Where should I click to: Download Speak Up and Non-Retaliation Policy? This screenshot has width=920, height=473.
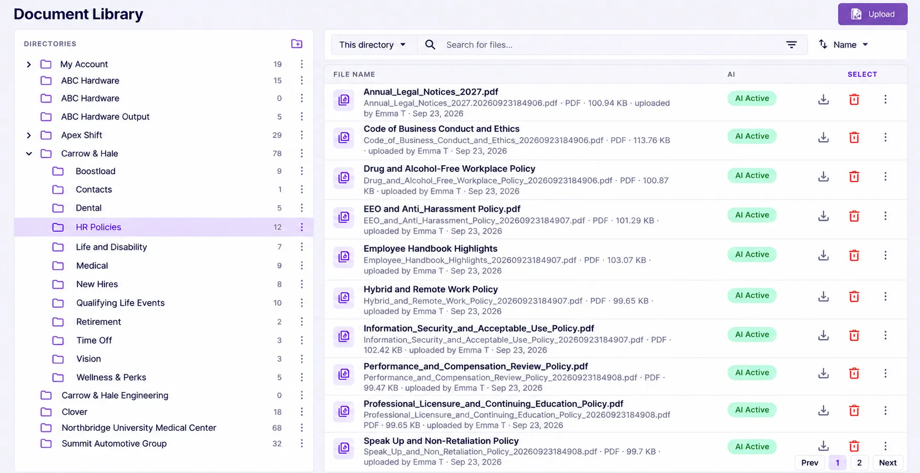(824, 446)
